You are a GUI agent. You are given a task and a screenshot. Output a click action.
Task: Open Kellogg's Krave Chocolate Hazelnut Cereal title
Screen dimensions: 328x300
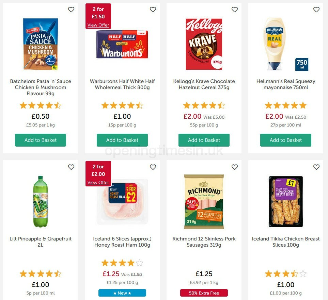pyautogui.click(x=204, y=84)
